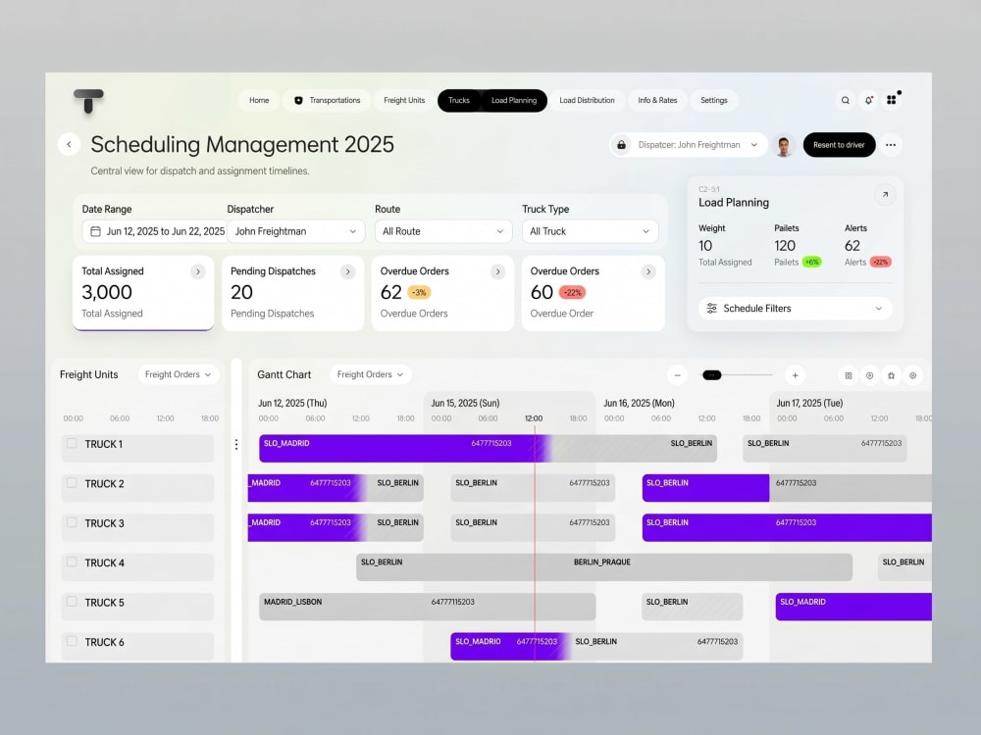Image resolution: width=981 pixels, height=735 pixels.
Task: Click the Resent to driver button
Action: 839,145
